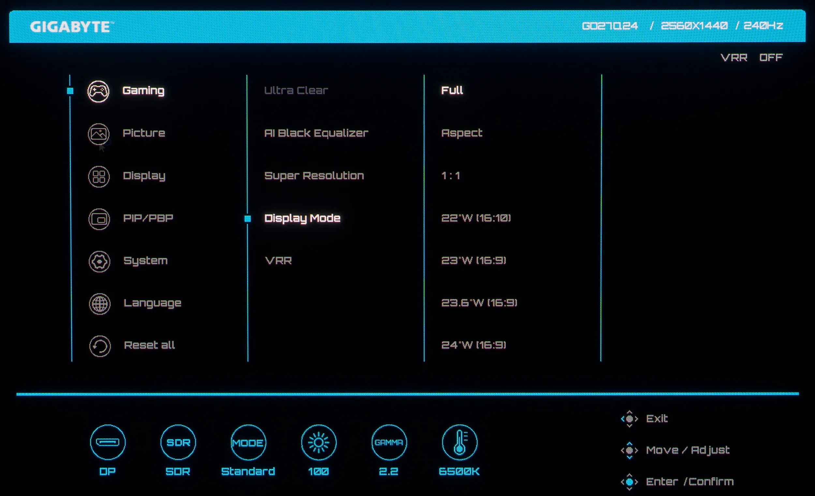Select the System gear icon
The width and height of the screenshot is (815, 496).
pyautogui.click(x=99, y=262)
